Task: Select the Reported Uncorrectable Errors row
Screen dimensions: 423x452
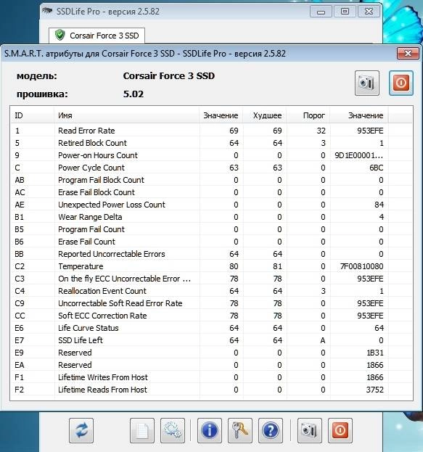Action: [x=211, y=254]
